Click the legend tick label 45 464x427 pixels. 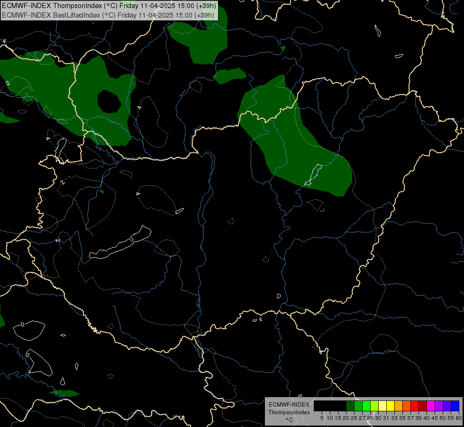(435, 418)
